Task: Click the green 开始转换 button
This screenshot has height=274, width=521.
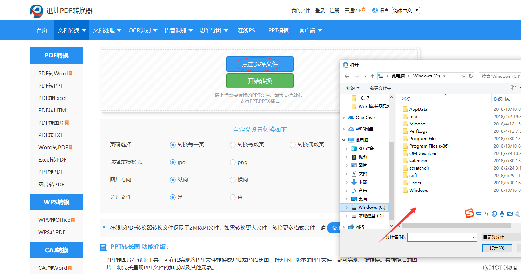Action: [x=260, y=81]
